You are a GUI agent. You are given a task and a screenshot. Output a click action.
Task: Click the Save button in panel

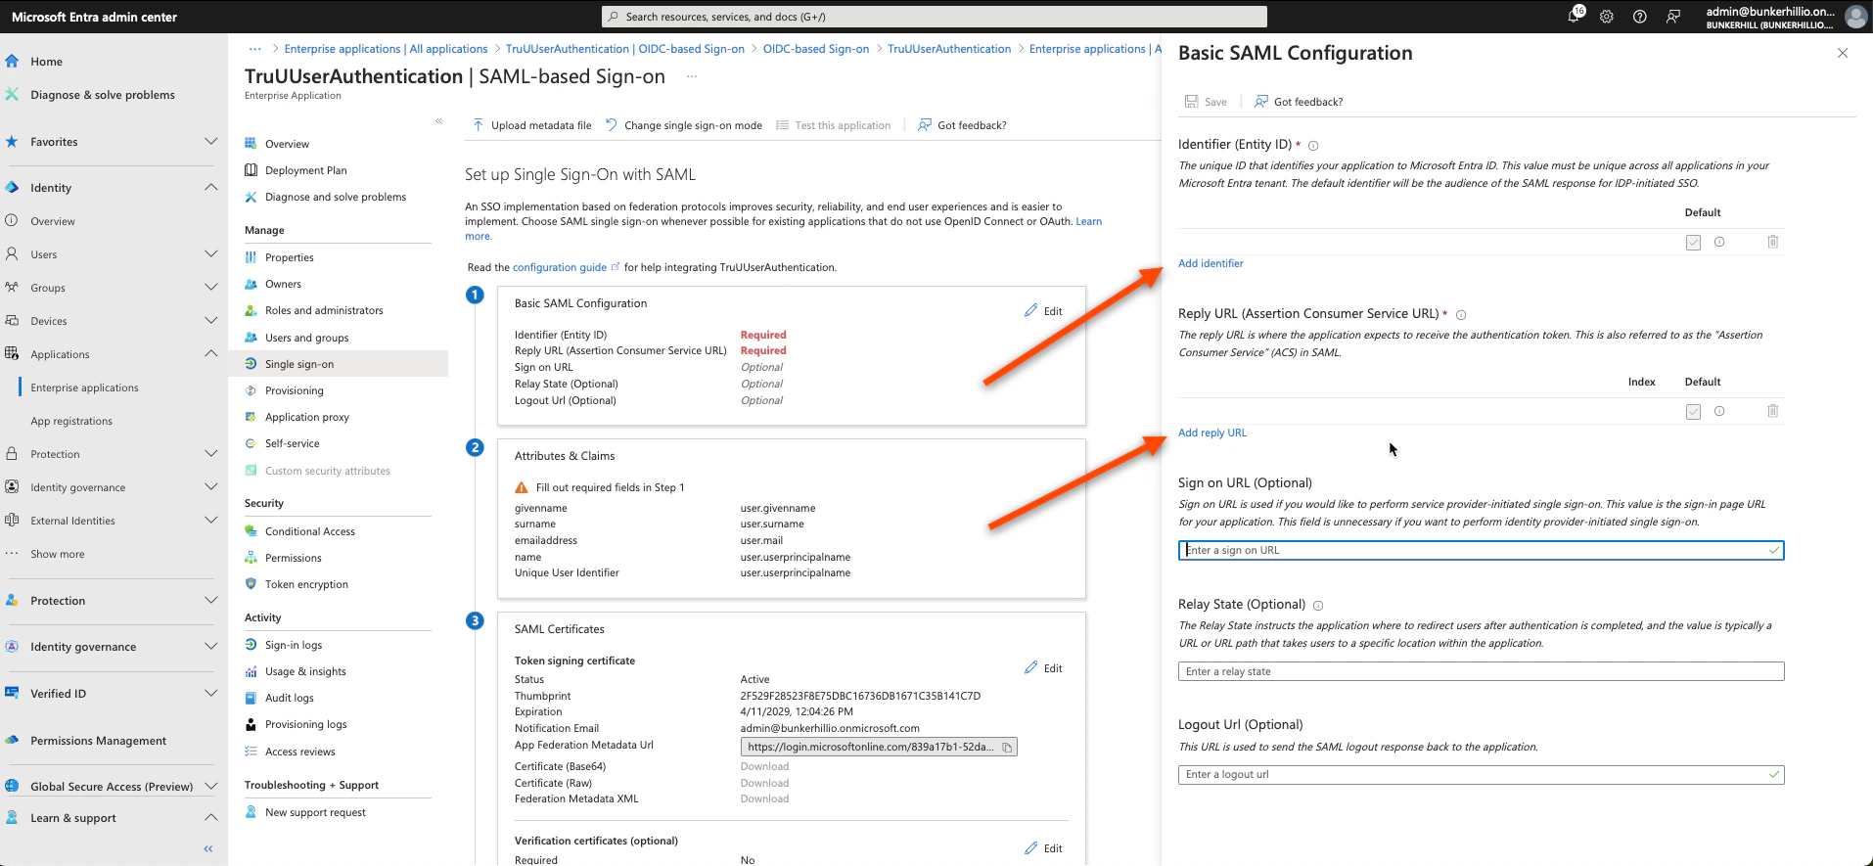click(x=1206, y=102)
